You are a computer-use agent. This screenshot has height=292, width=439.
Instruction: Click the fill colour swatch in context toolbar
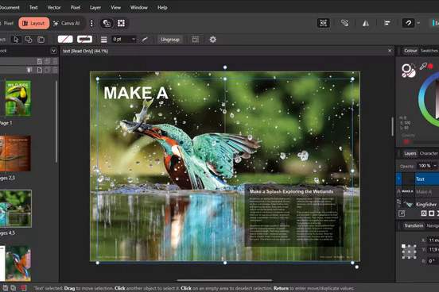coord(65,39)
